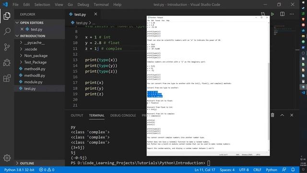This screenshot has height=173, width=307.
Task: Open the File menu in Notepad window
Action: click(148, 20)
